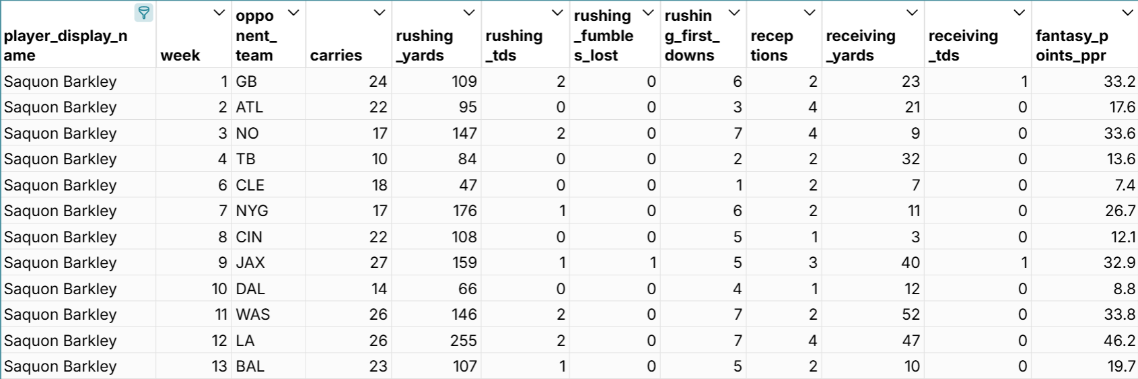
Task: Select Saquon Barkley cell in the BAL row
Action: pos(78,366)
